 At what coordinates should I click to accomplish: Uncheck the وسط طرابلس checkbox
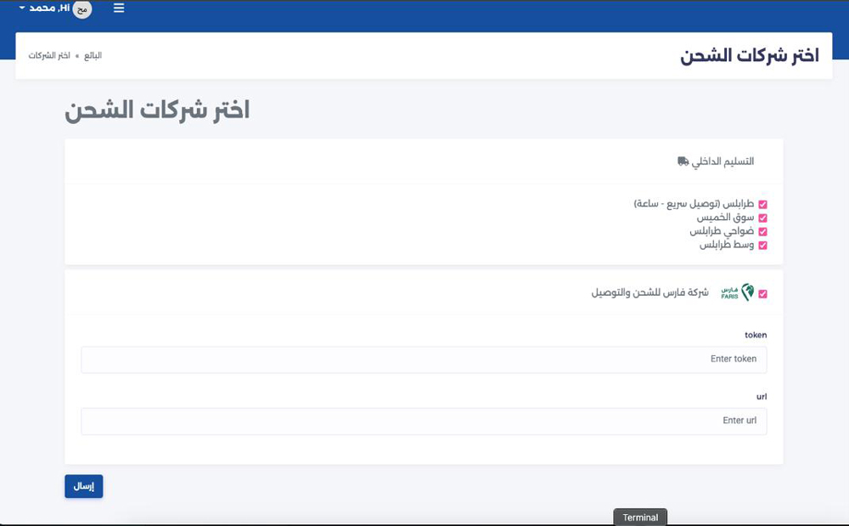coord(762,246)
